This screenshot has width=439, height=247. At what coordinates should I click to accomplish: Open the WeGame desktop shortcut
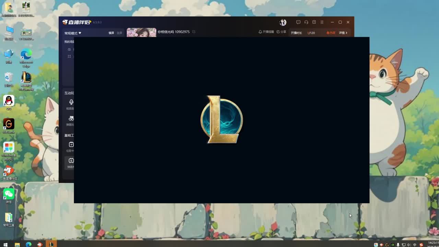pos(9,126)
